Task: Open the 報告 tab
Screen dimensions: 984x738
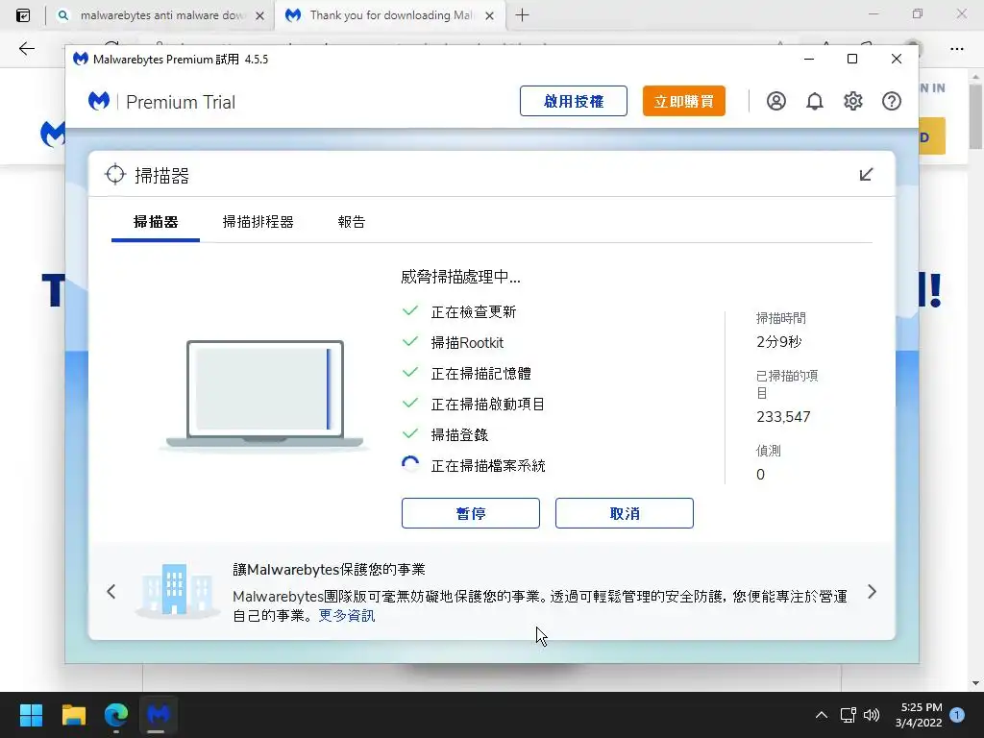Action: [352, 222]
